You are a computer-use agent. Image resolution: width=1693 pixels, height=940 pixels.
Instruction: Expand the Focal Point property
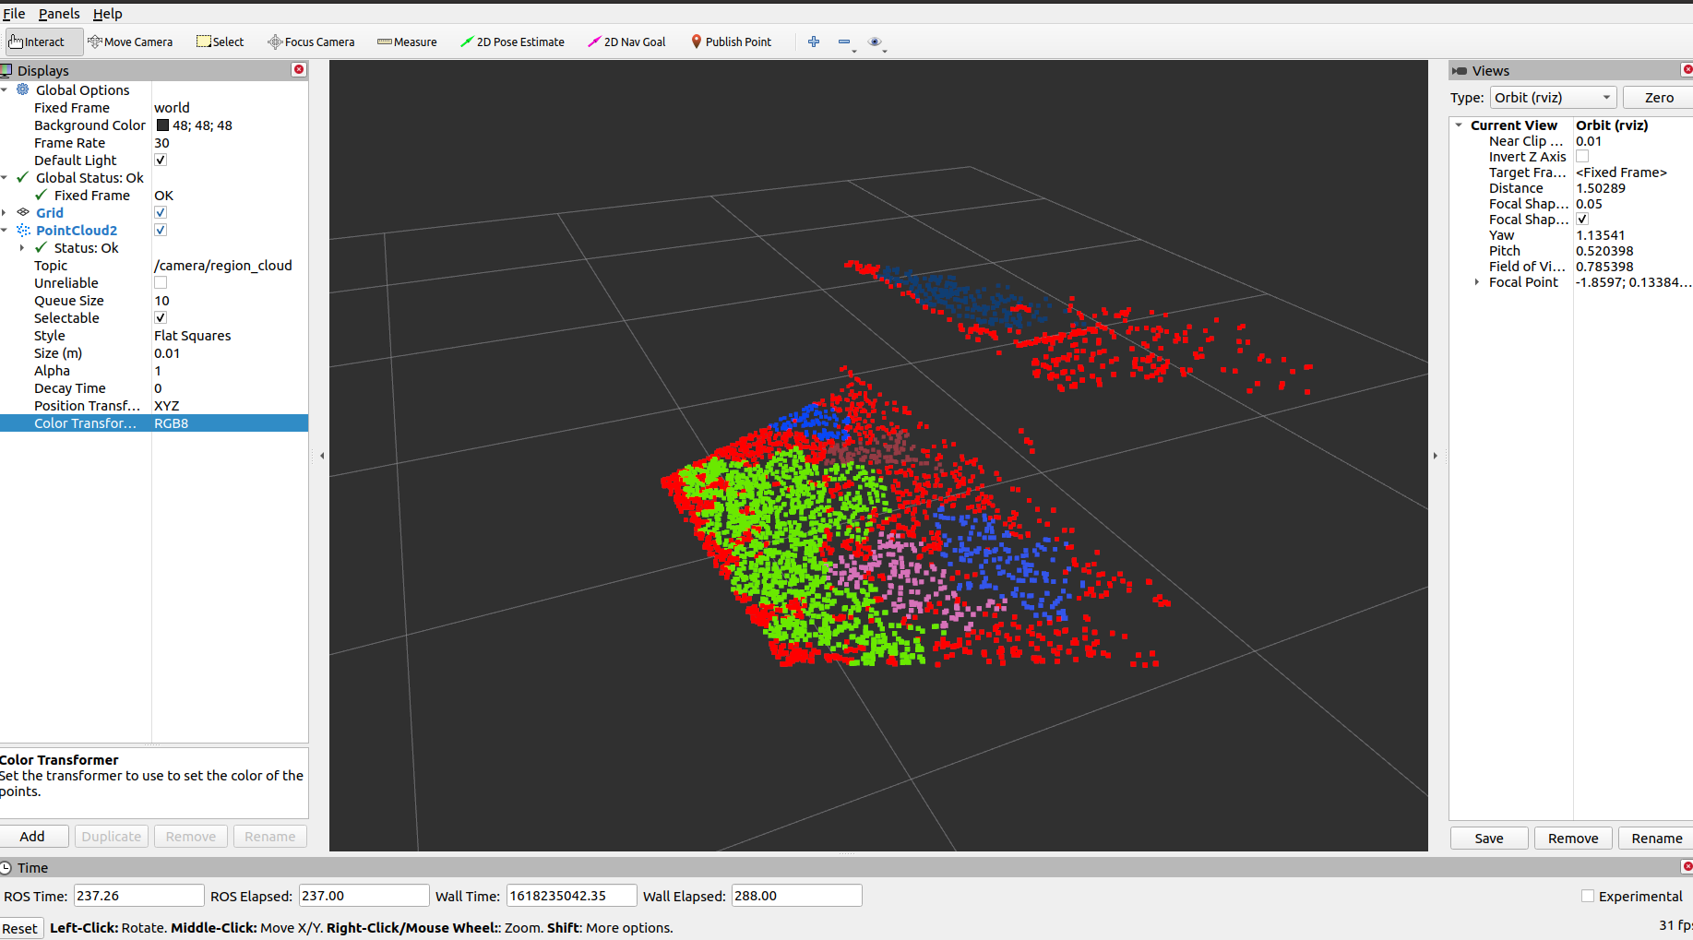coord(1477,282)
